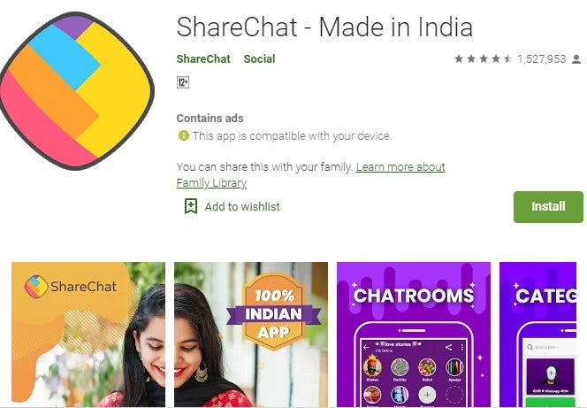Click the large ShareChat app icon
The width and height of the screenshot is (587, 408).
pyautogui.click(x=77, y=90)
